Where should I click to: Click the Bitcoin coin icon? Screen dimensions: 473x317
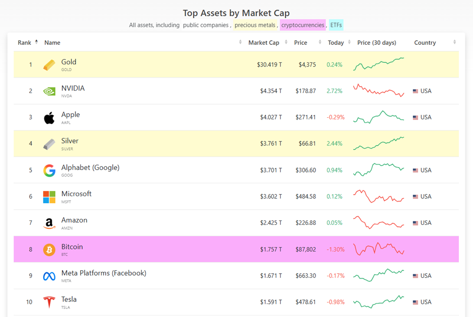coord(48,249)
